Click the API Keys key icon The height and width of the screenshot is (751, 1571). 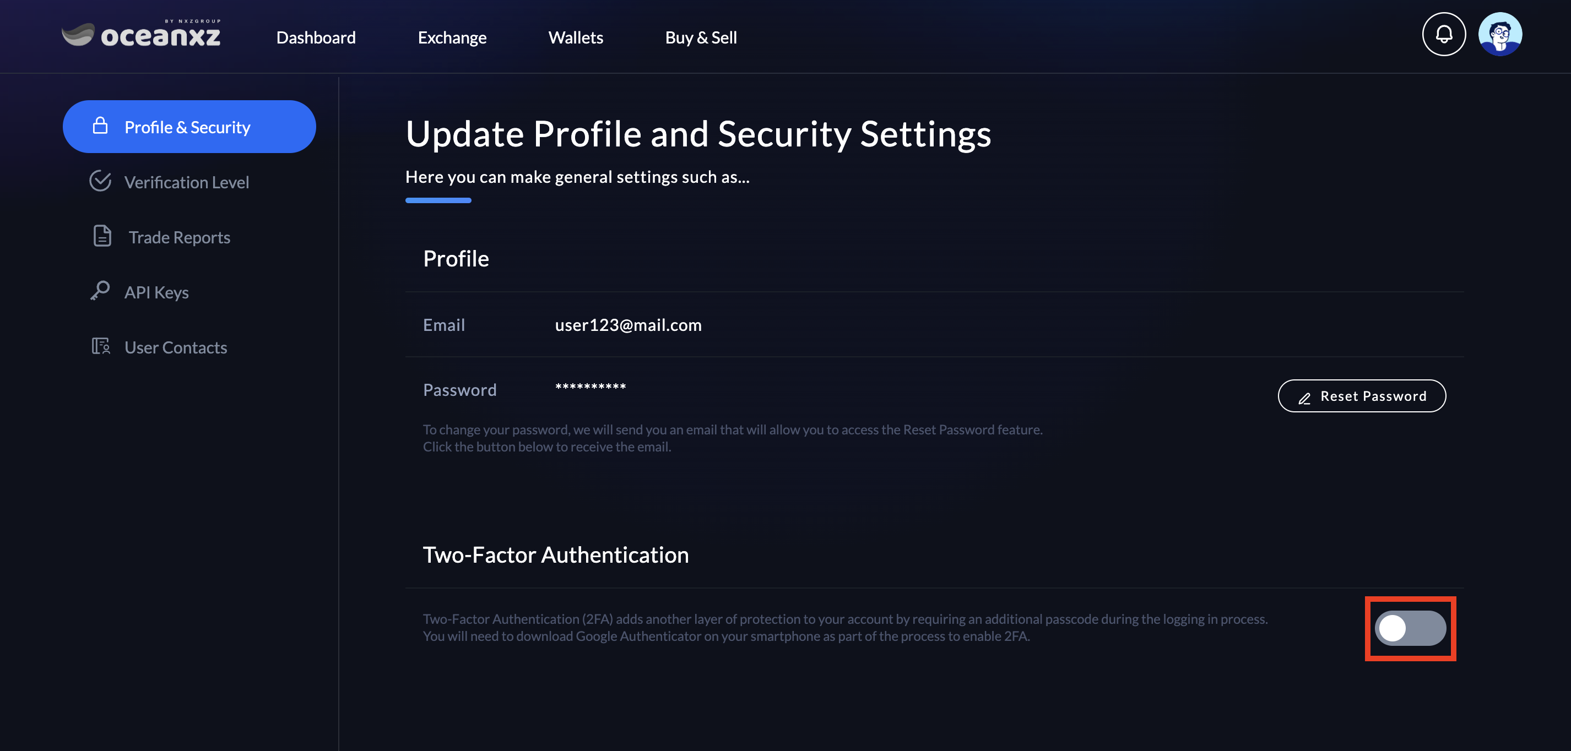(x=100, y=291)
